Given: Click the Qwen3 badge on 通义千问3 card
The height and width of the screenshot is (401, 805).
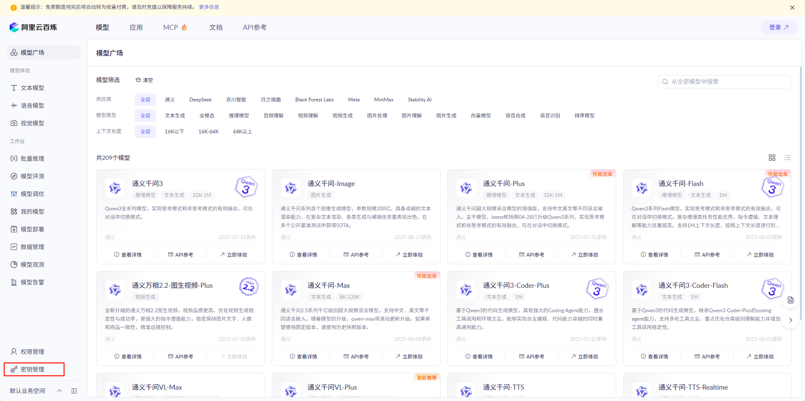Looking at the screenshot, I should point(246,187).
